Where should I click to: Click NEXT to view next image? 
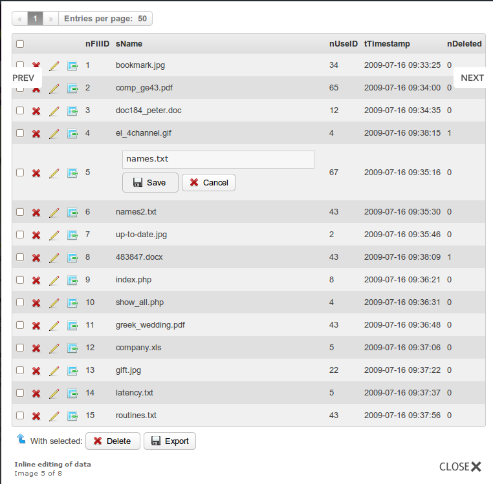(472, 78)
